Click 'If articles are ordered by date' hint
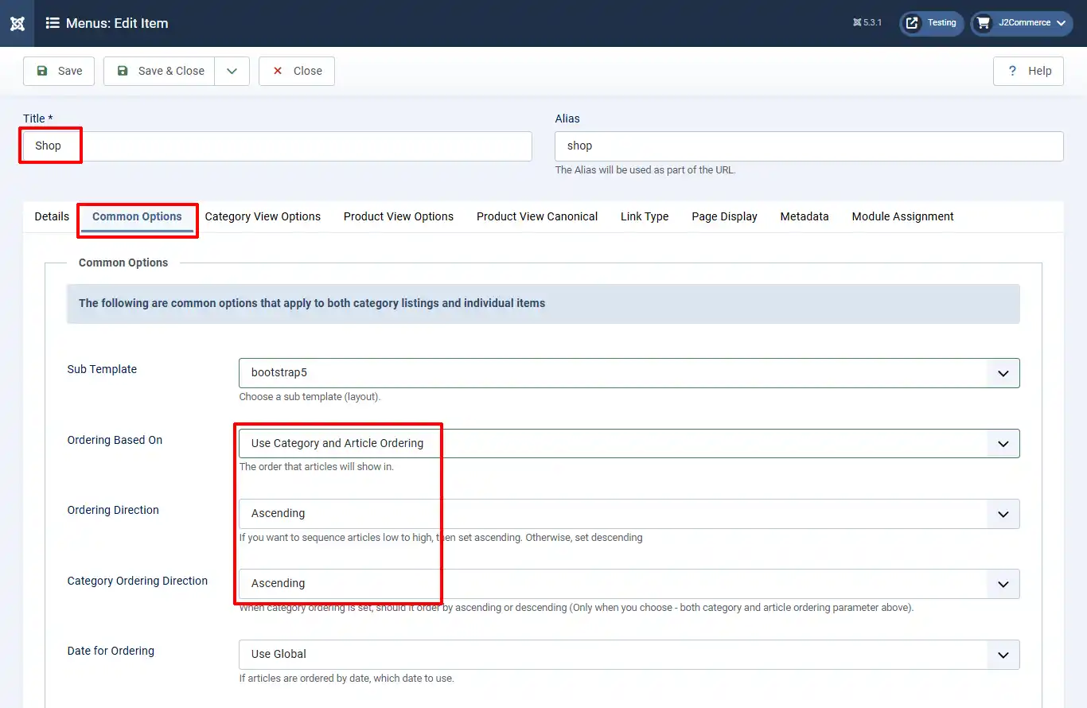 [346, 679]
